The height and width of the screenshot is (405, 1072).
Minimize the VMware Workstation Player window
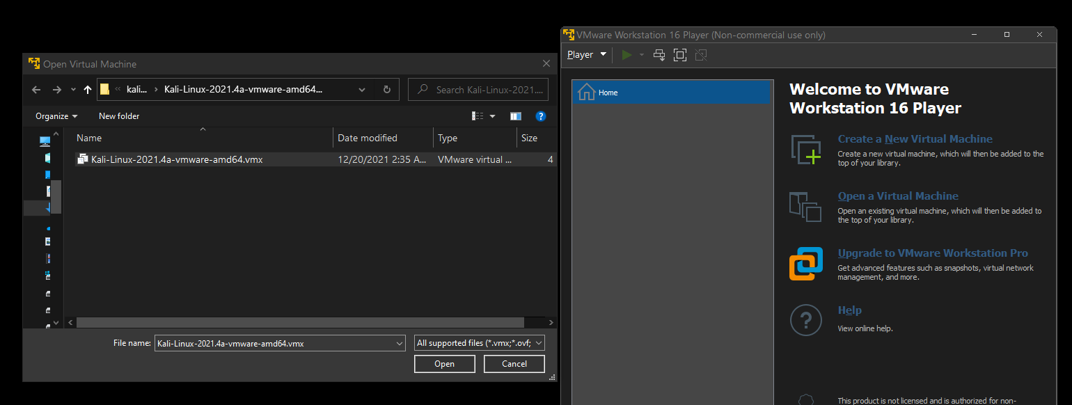pyautogui.click(x=975, y=35)
